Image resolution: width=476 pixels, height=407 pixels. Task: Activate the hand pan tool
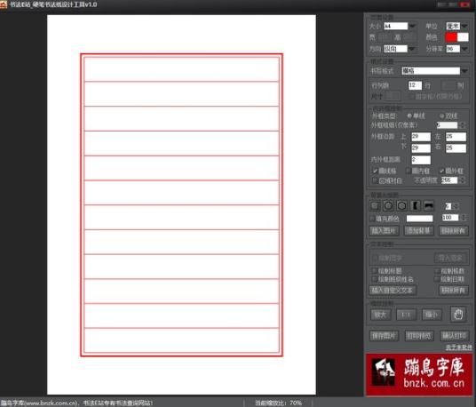(x=458, y=314)
